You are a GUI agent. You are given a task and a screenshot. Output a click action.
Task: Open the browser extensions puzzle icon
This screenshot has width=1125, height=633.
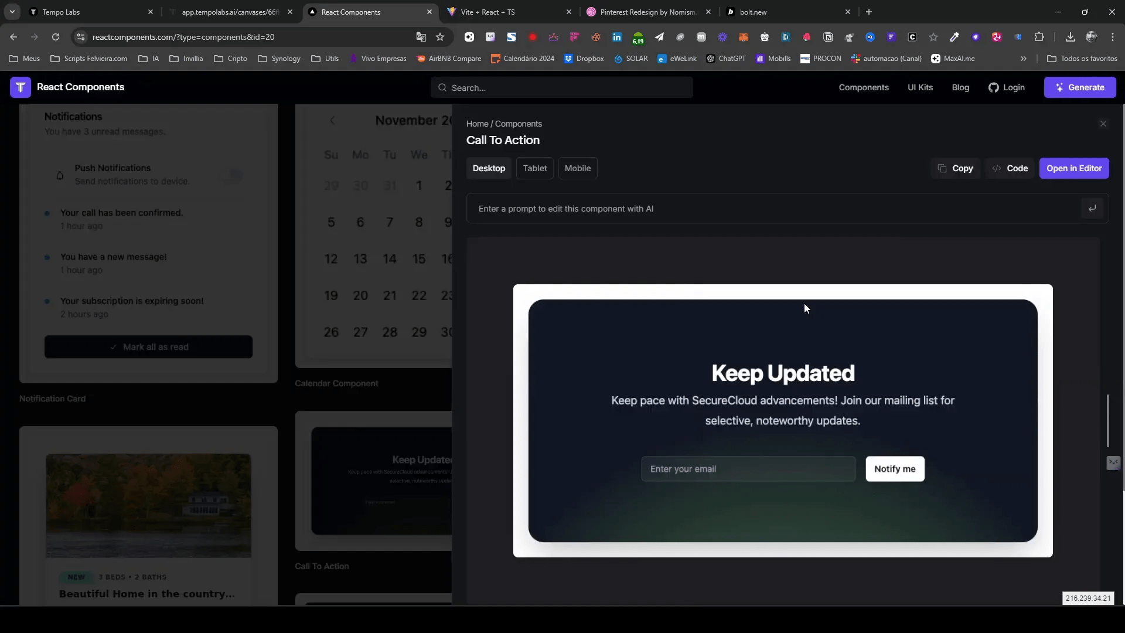click(x=1039, y=37)
